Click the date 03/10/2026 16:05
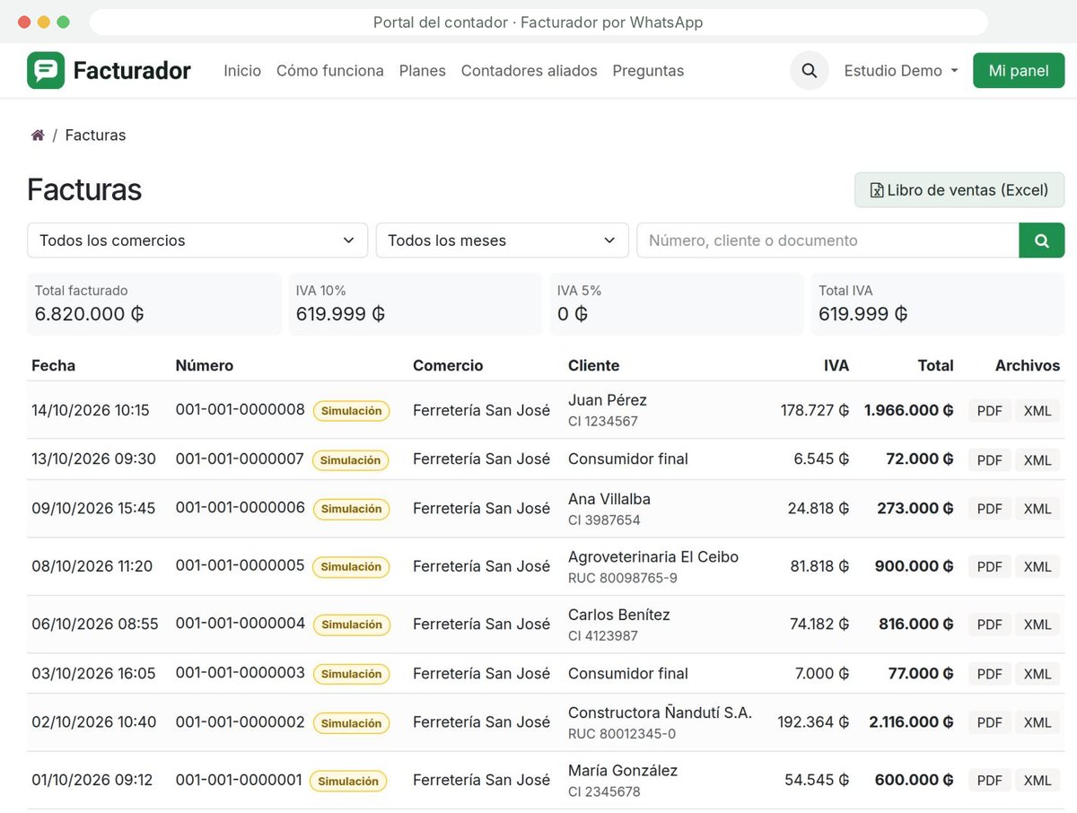The image size is (1077, 813). click(93, 674)
